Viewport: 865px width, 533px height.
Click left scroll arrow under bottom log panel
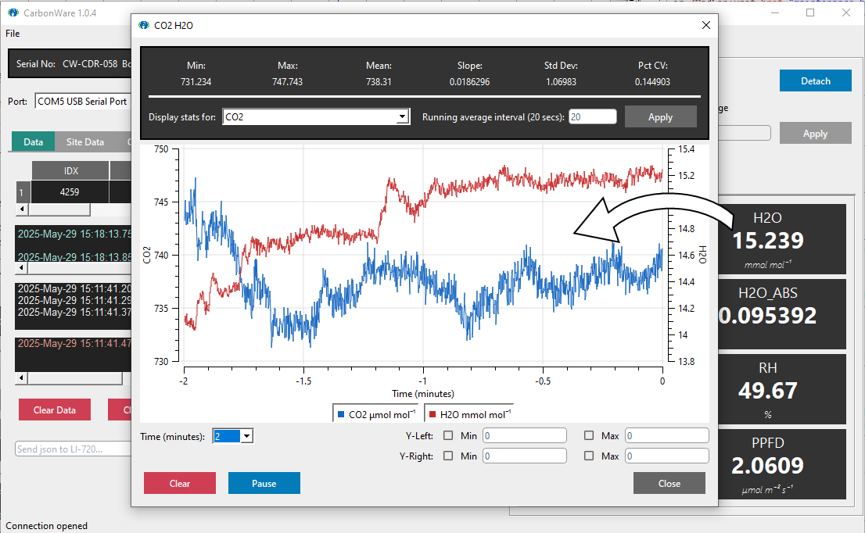point(22,378)
